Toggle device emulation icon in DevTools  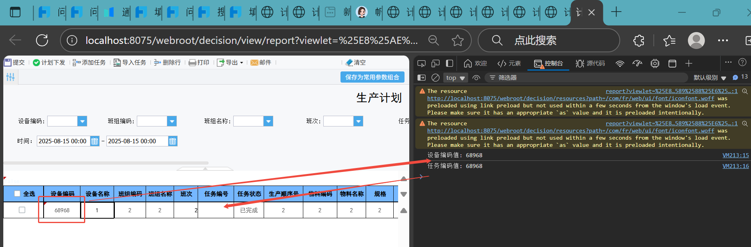tap(435, 63)
